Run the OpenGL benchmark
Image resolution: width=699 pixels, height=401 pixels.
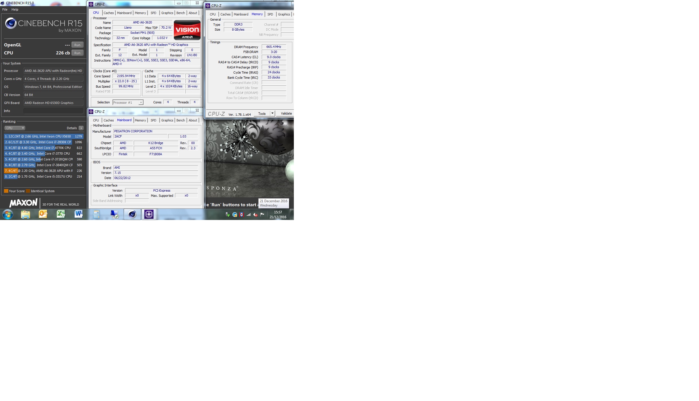tap(77, 45)
